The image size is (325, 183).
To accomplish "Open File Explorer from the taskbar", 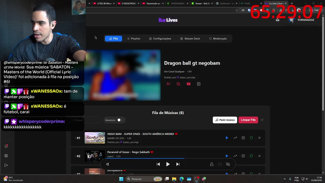I will click(x=174, y=179).
